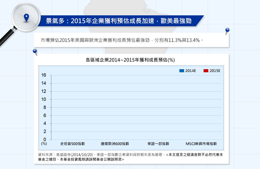
Task: Click the 2014E legend label
Action: coord(191,71)
